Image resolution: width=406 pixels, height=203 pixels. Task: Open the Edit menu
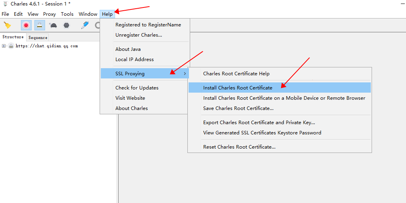click(x=18, y=14)
